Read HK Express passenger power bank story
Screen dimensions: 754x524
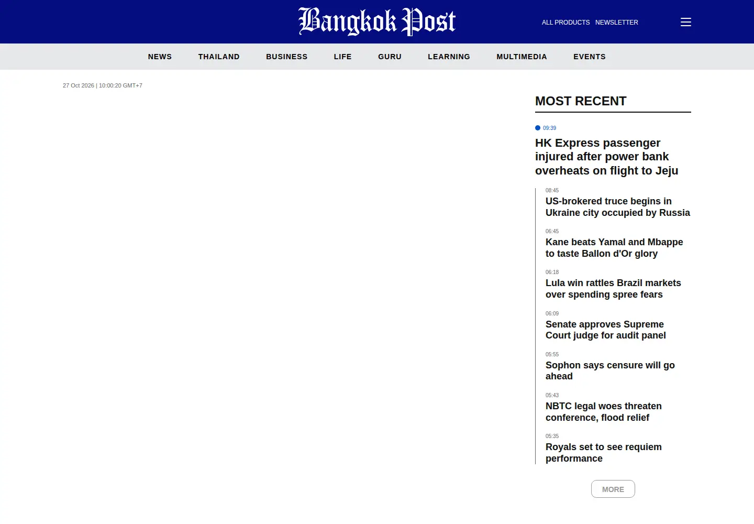(607, 157)
